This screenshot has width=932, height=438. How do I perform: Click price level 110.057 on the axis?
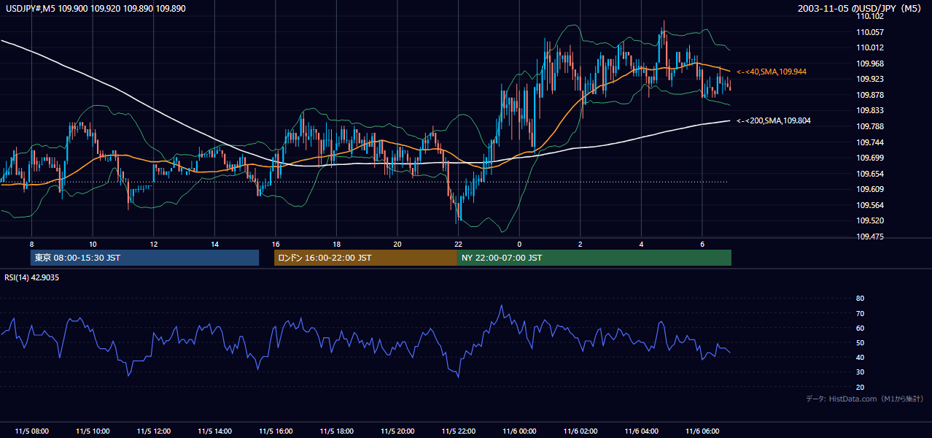click(x=870, y=32)
